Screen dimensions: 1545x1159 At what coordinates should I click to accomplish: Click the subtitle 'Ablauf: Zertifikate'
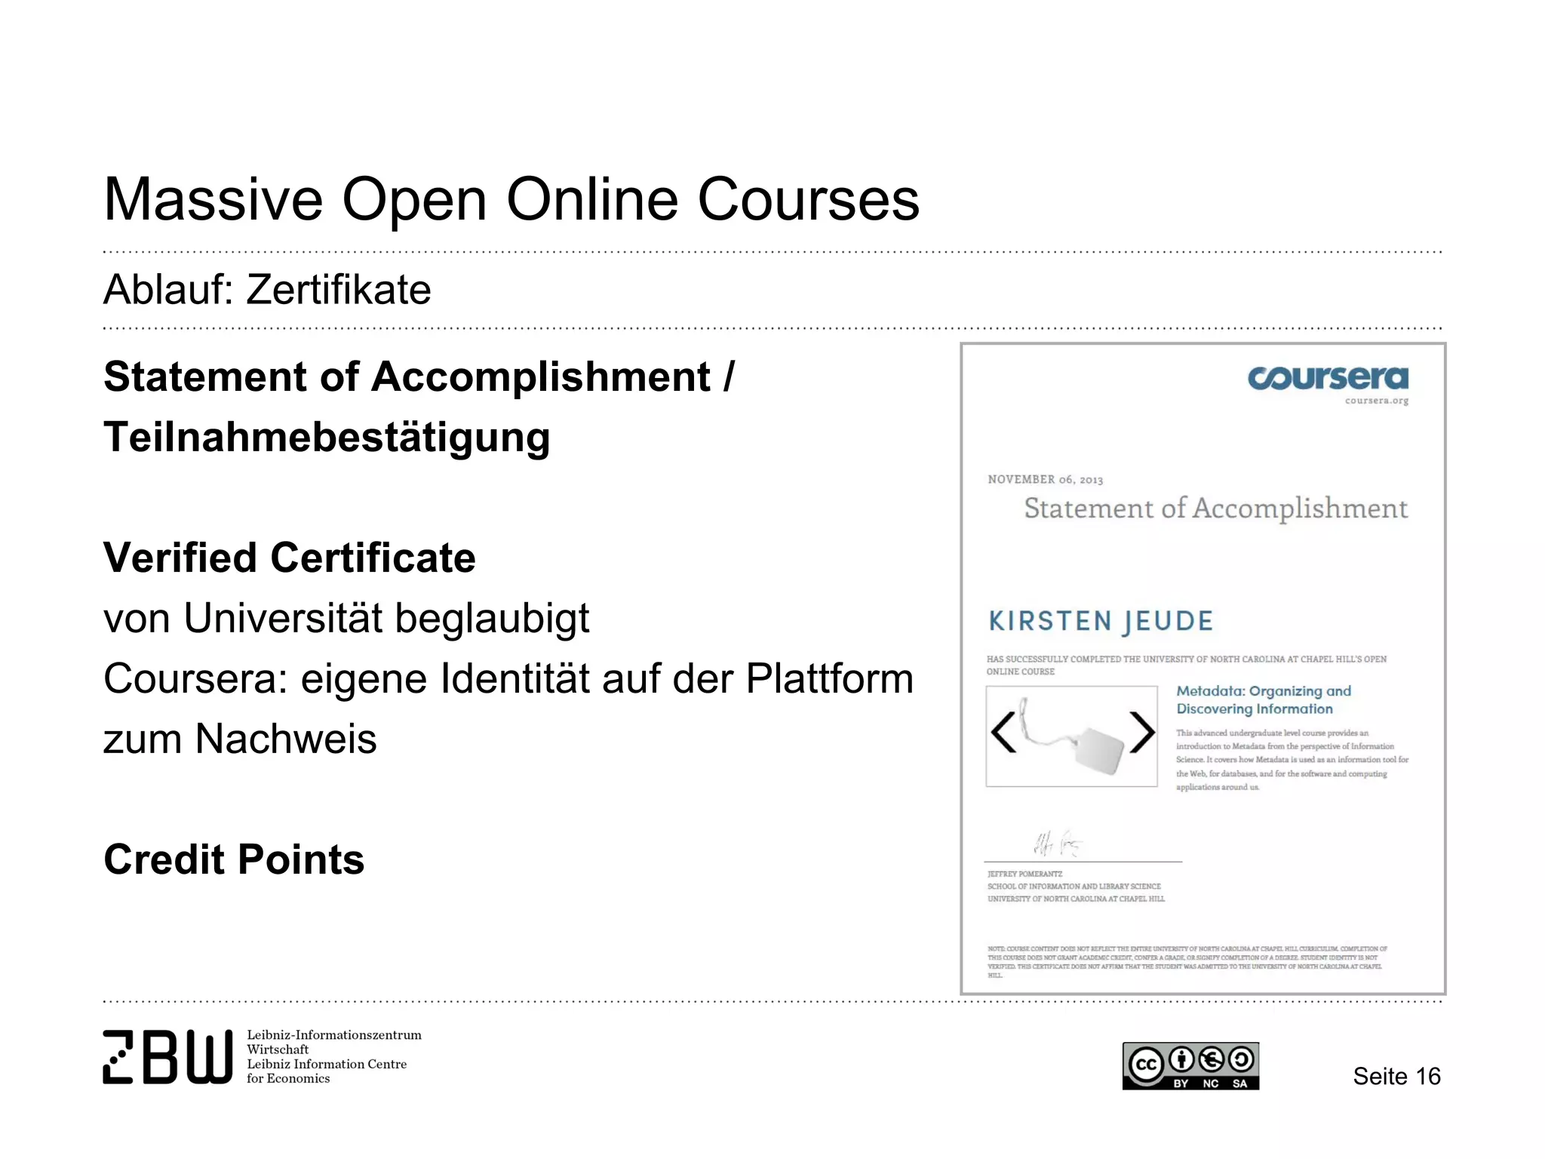tap(267, 290)
